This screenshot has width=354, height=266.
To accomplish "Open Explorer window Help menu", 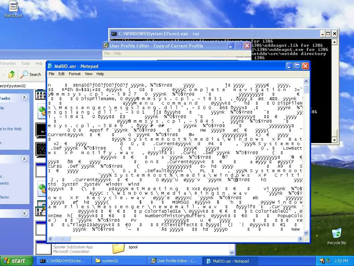I will 39,63.
